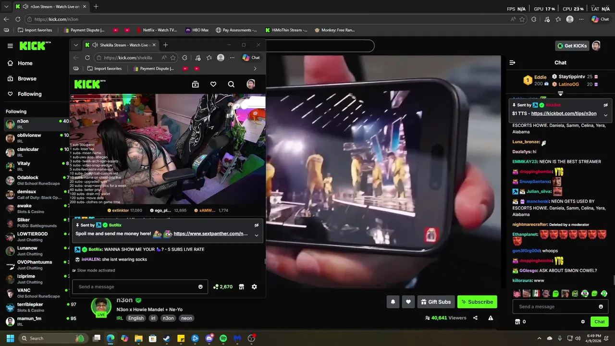Screen dimensions: 615x346
Task: Open profile avatar beside Get KICKs
Action: (596, 46)
